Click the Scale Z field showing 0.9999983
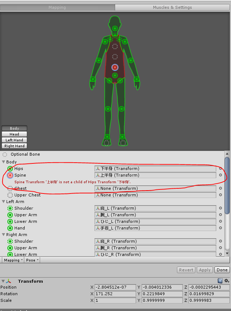Viewport: 231px width, 311px height. click(x=209, y=300)
